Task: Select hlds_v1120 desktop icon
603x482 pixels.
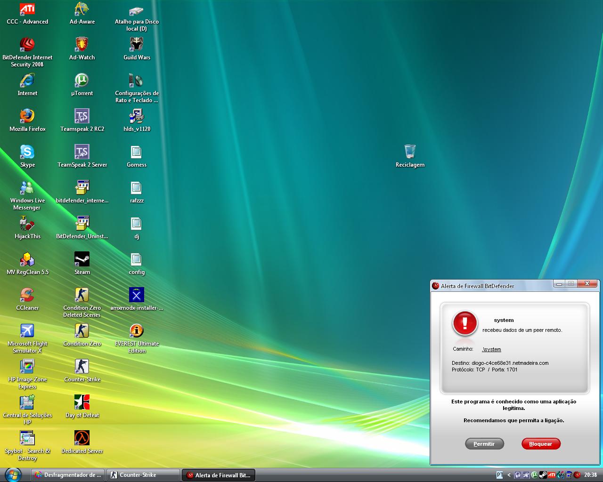Action: point(137,121)
